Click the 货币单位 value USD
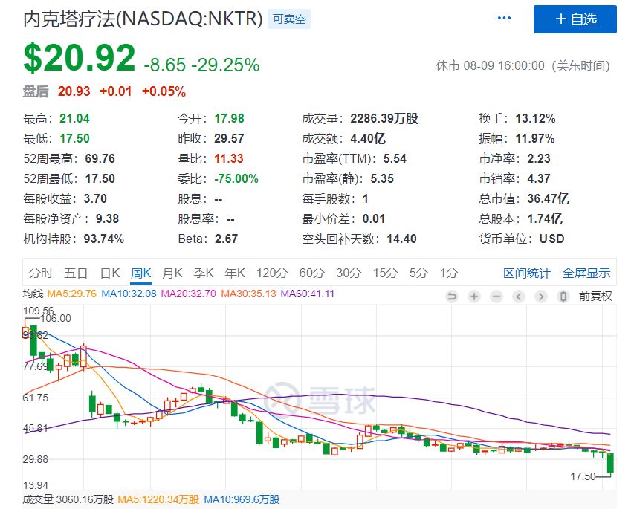634x509 pixels. pos(552,239)
